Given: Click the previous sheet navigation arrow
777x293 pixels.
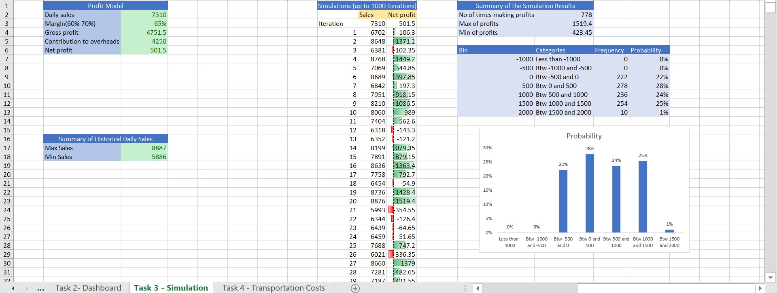Looking at the screenshot, I should 13,288.
